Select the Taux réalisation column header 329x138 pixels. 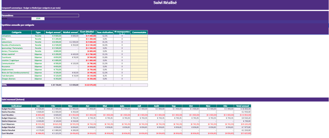click(105, 32)
